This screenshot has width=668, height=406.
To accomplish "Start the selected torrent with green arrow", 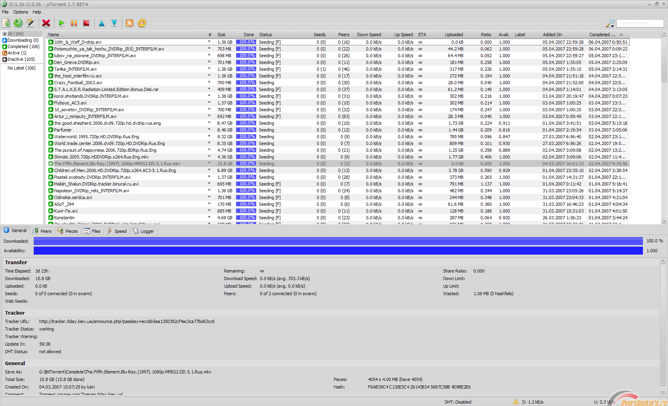I will point(62,23).
